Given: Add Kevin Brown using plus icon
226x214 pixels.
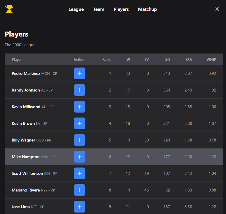Looking at the screenshot, I should [79, 123].
